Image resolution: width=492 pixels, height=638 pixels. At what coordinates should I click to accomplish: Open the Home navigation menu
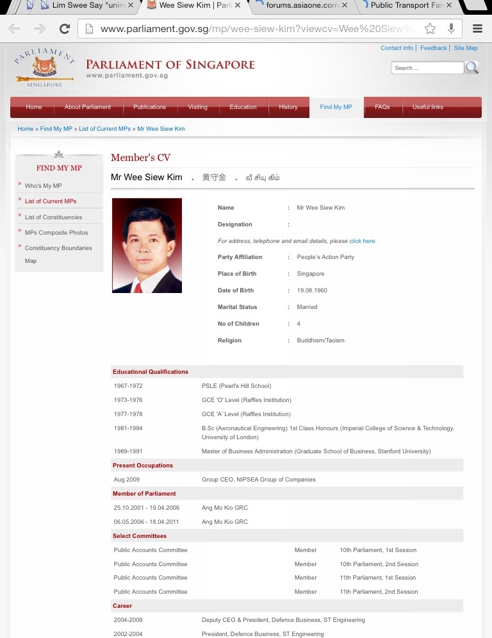[34, 107]
